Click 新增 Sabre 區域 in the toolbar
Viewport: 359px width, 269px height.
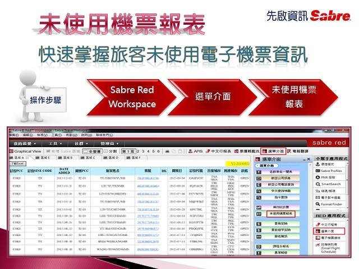[x=63, y=151]
